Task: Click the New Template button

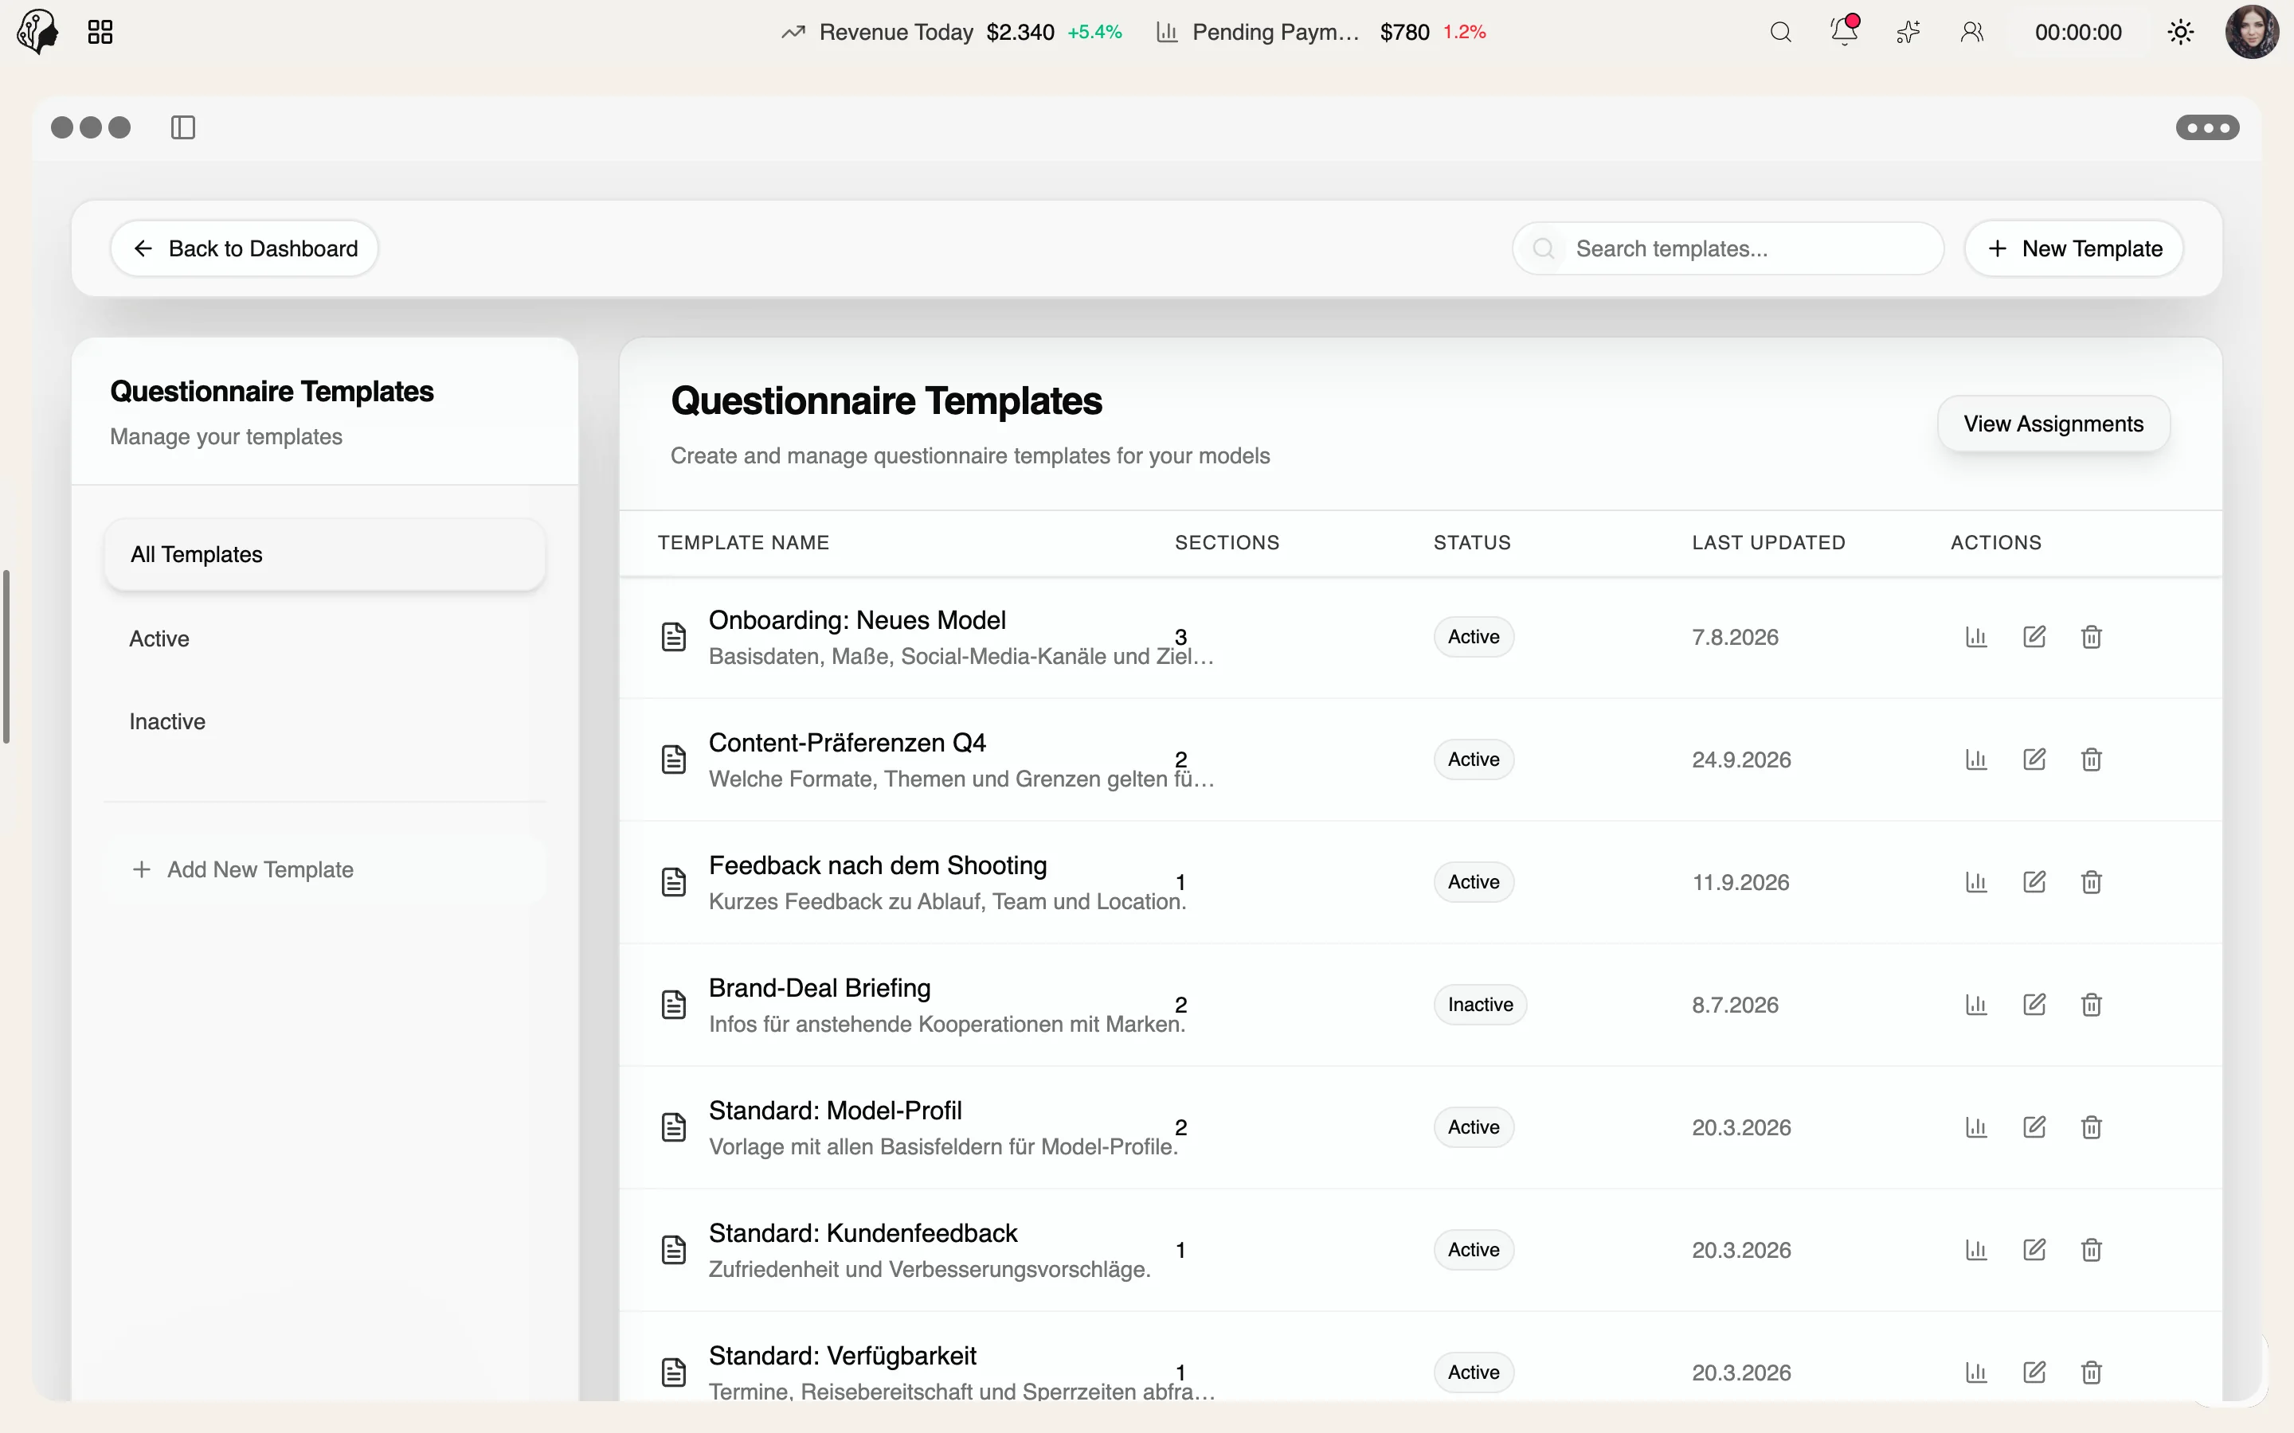Action: pos(2074,248)
